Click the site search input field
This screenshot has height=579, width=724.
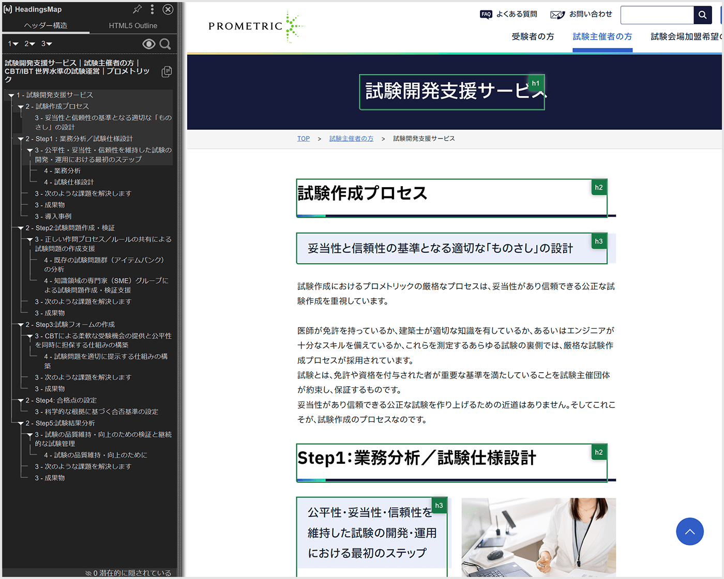click(657, 15)
